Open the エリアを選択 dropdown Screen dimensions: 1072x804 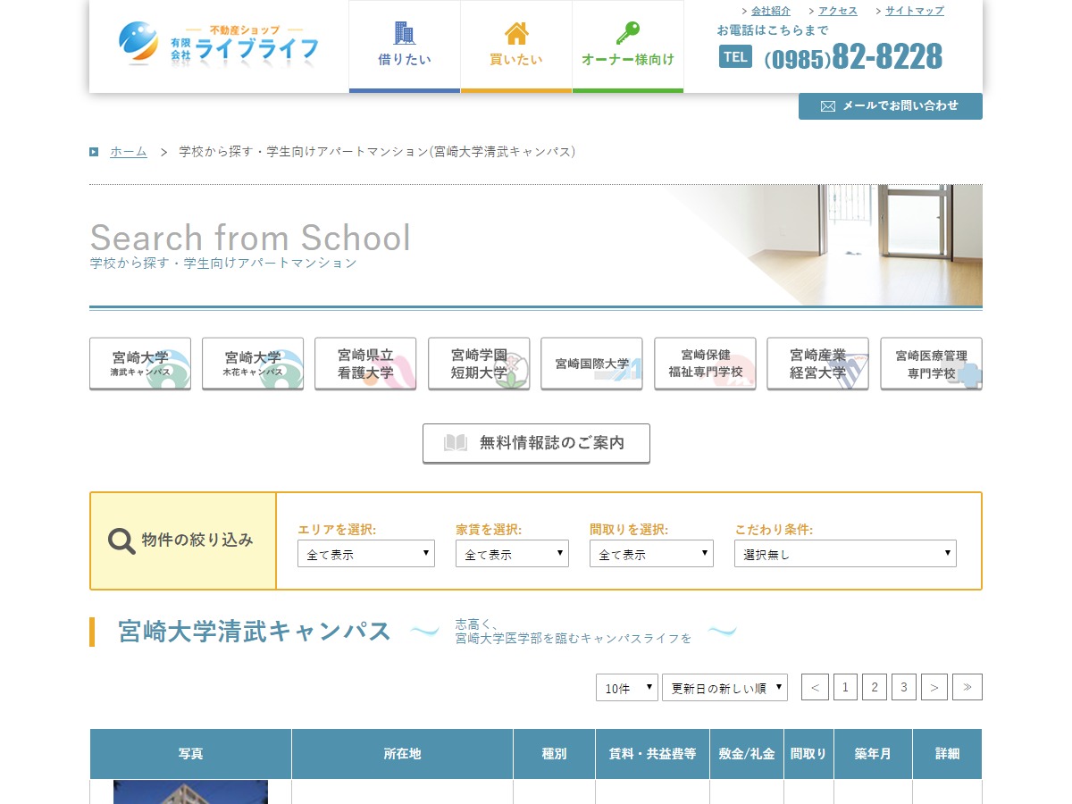click(x=366, y=554)
